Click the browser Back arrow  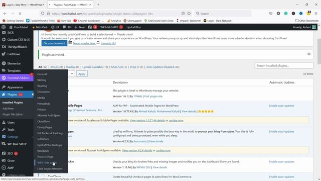5,14
